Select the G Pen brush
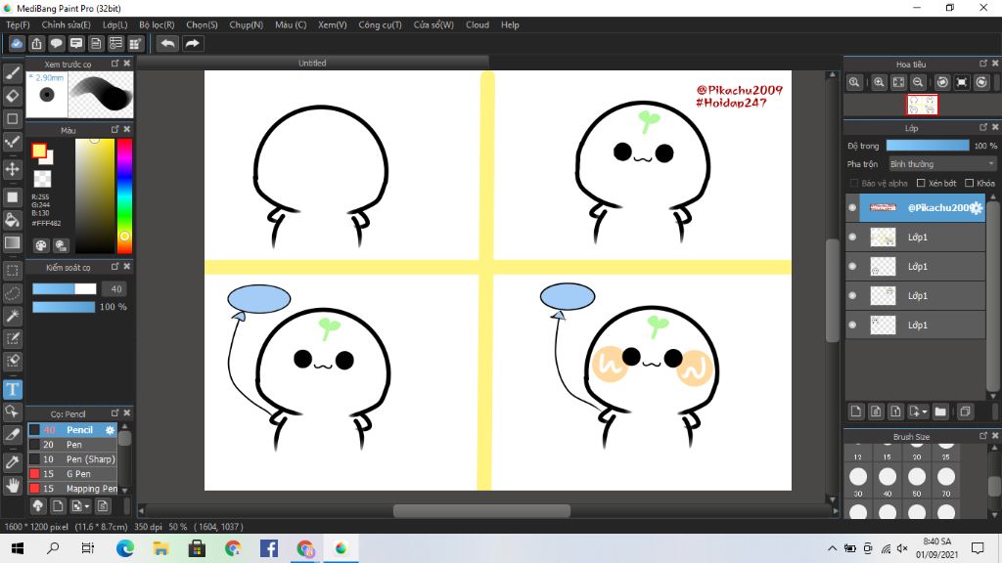The height and width of the screenshot is (563, 1002). tap(72, 474)
